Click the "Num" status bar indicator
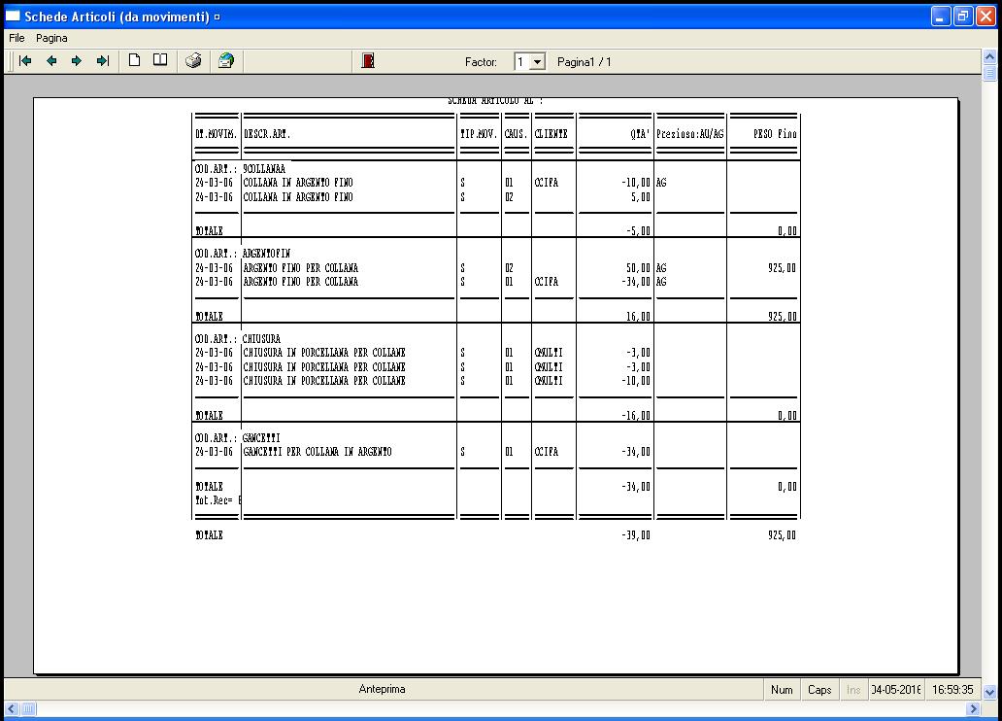 click(782, 690)
